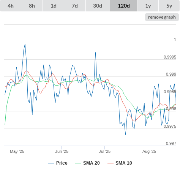Click the remove graph button
The height and width of the screenshot is (173, 180).
[x=162, y=17]
